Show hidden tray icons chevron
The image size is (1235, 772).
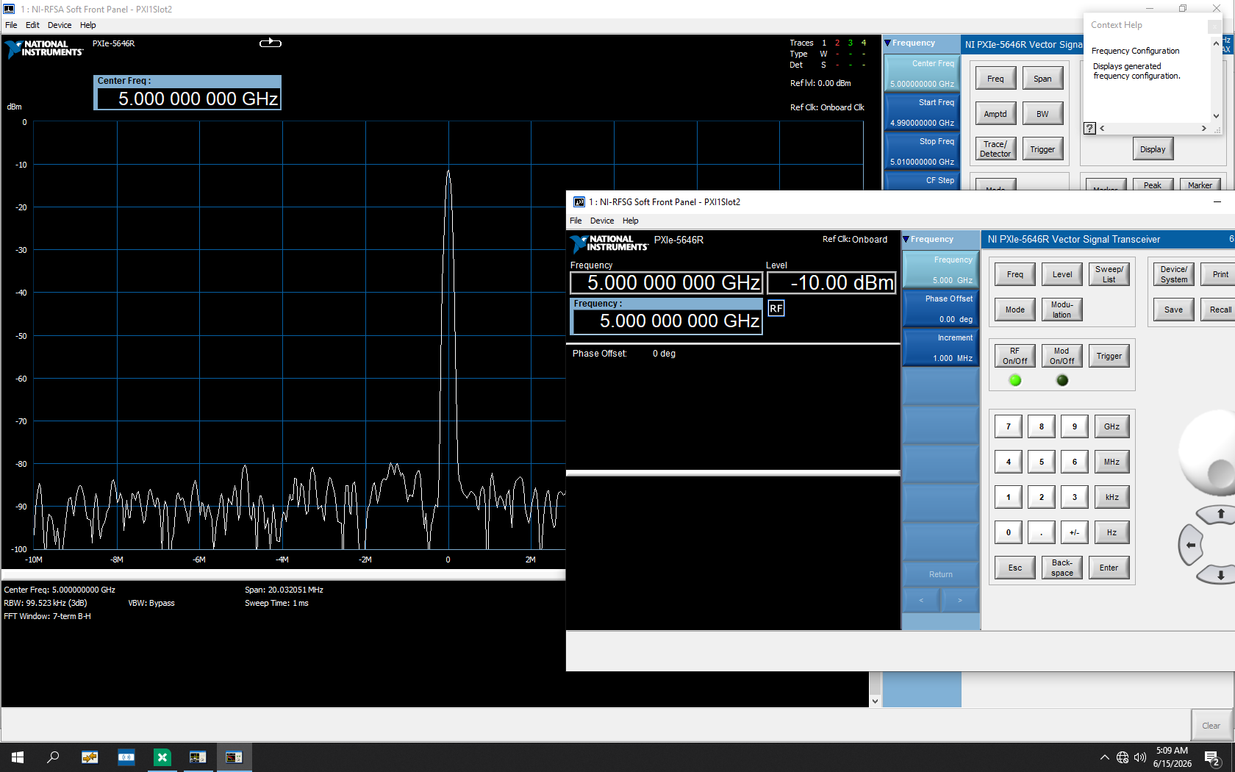pyautogui.click(x=1104, y=757)
